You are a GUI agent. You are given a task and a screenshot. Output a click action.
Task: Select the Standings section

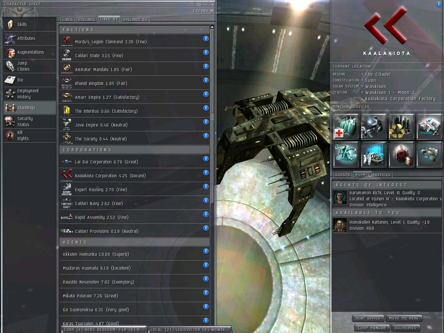pos(30,108)
